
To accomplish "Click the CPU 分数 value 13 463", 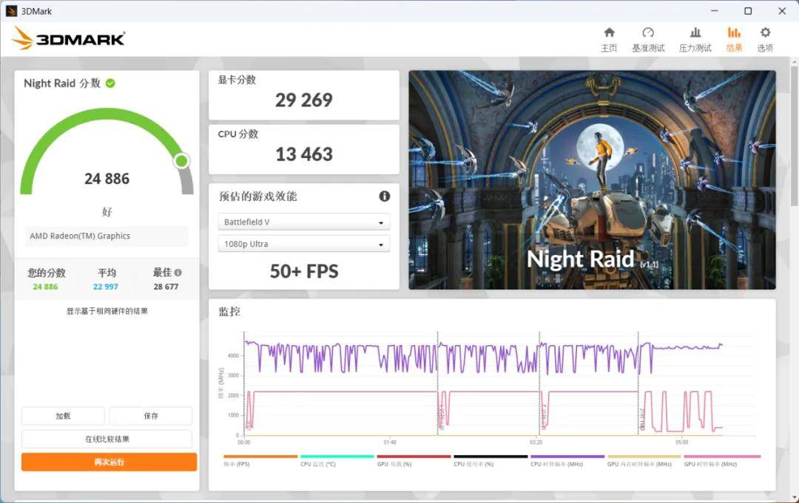I will pyautogui.click(x=304, y=154).
